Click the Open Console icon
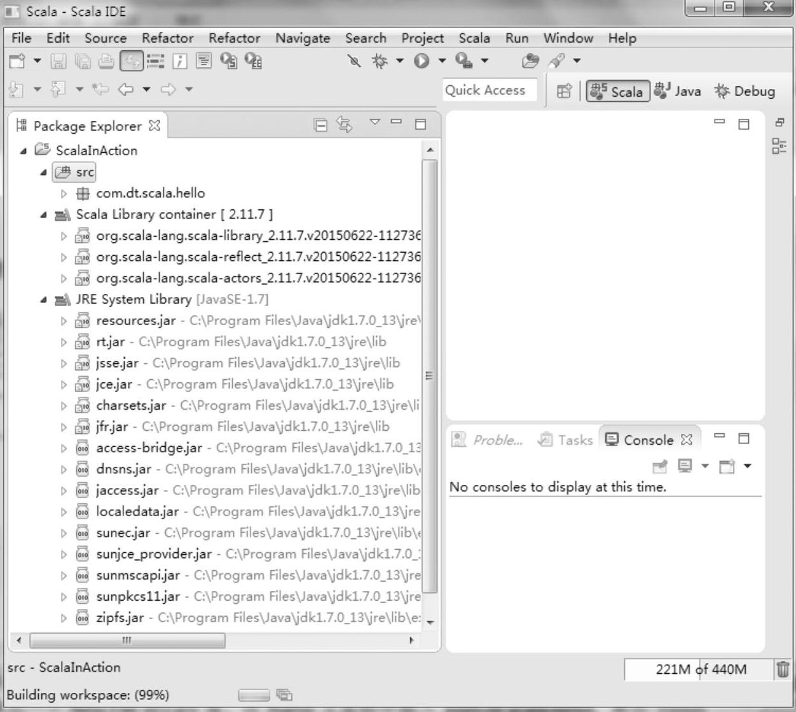Image resolution: width=796 pixels, height=712 pixels. pyautogui.click(x=727, y=466)
